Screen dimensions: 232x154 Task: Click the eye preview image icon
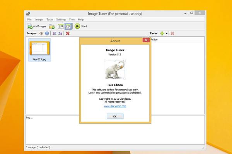[41, 33]
